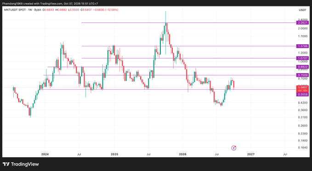312x171 pixels.
Task: Click the purple 2.2621 price level label
Action: 302,23
